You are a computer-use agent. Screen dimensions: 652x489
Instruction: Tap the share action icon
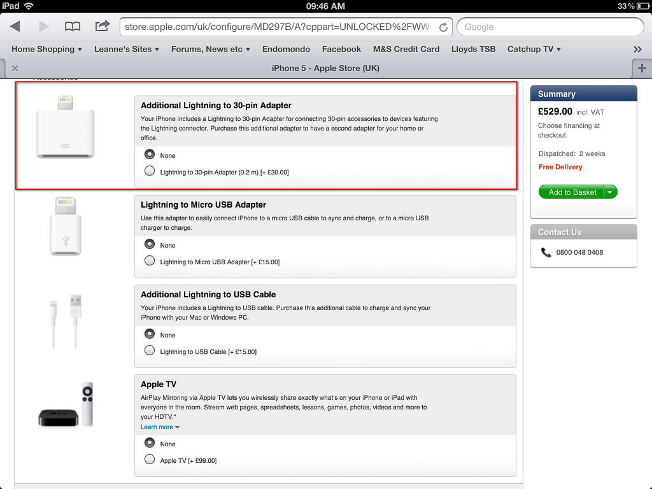point(103,25)
